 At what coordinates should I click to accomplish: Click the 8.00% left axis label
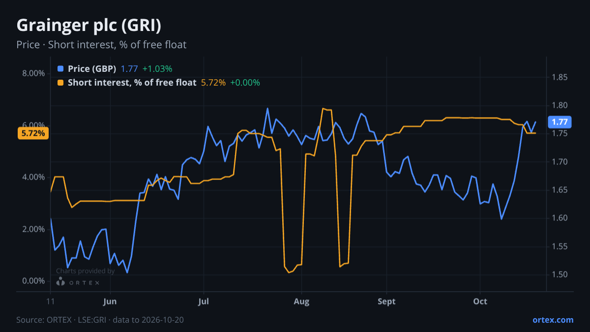34,74
